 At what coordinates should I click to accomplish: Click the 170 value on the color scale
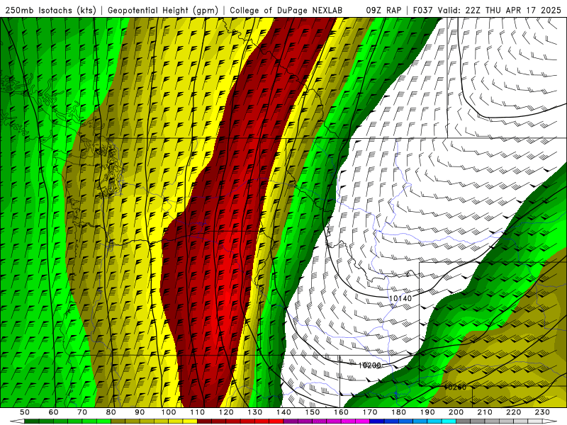[370, 412]
